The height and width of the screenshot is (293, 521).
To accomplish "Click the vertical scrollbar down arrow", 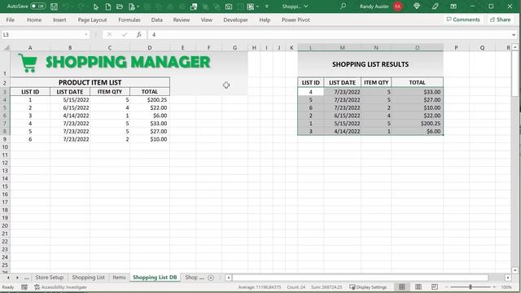I will pyautogui.click(x=515, y=270).
